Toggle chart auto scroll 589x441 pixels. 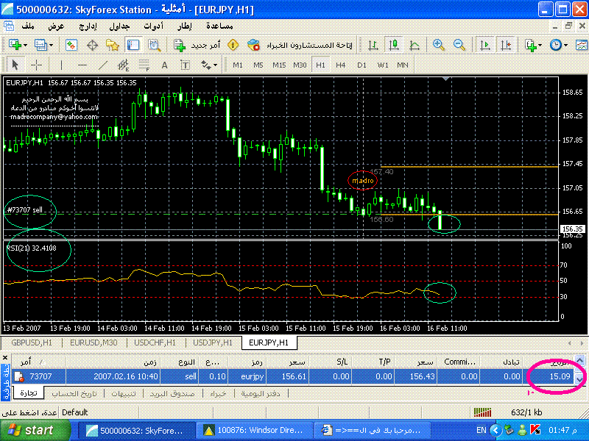(x=485, y=45)
